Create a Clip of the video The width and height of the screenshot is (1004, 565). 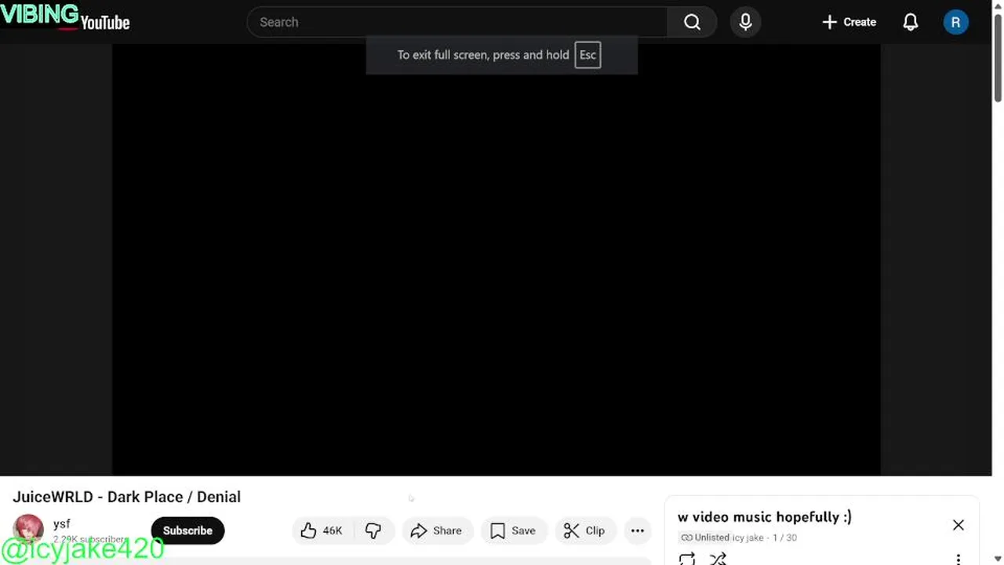tap(585, 530)
